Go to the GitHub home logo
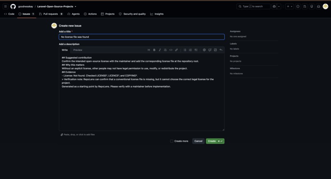This screenshot has height=179, width=331. [13, 7]
